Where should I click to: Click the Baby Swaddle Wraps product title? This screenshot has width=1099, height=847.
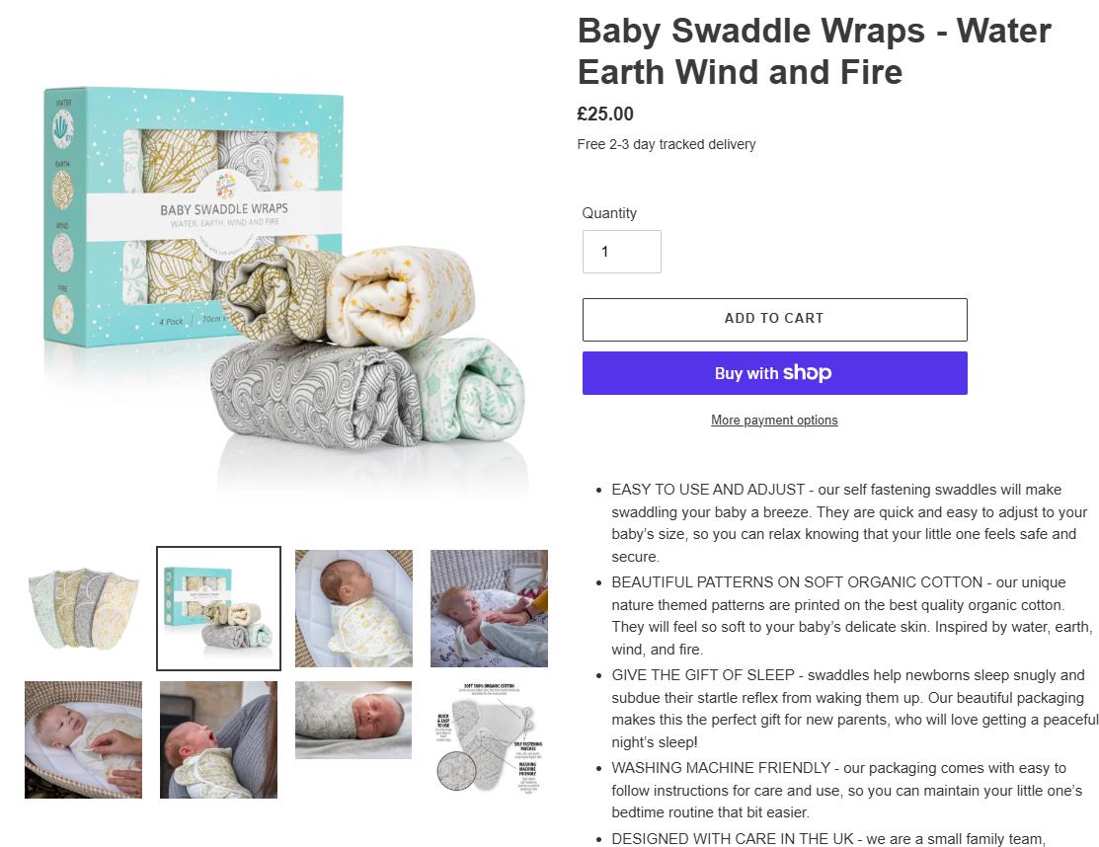815,51
